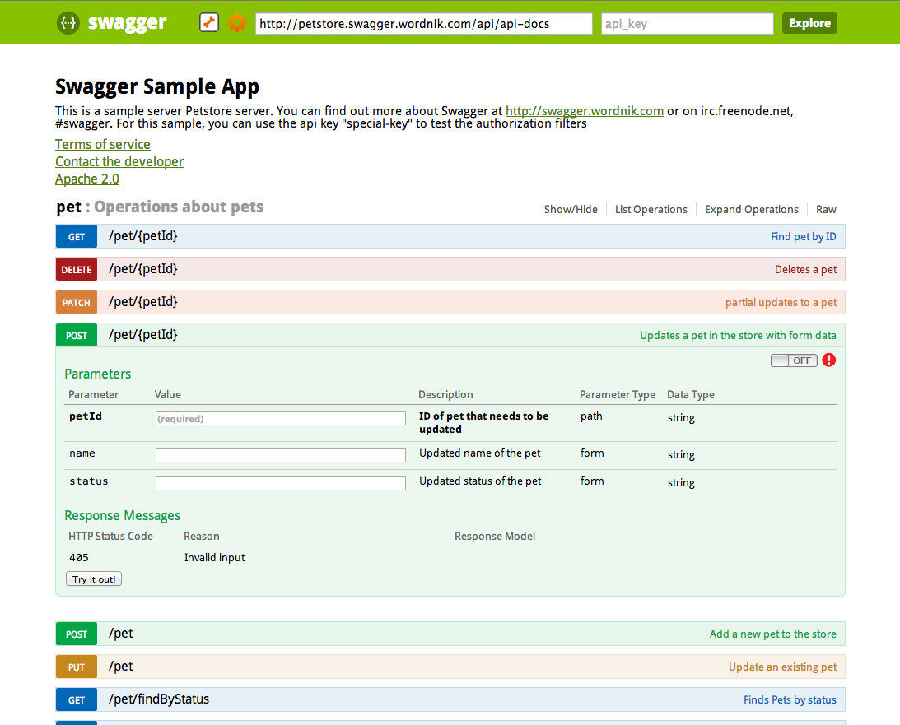Viewport: 900px width, 725px height.
Task: Toggle the OFF switch in POST section
Action: (794, 360)
